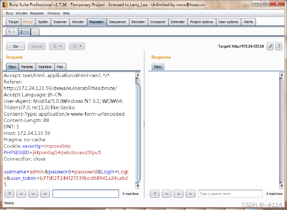Click the Accept-Language: zh-CN header line
The image size is (287, 210).
click(33, 95)
